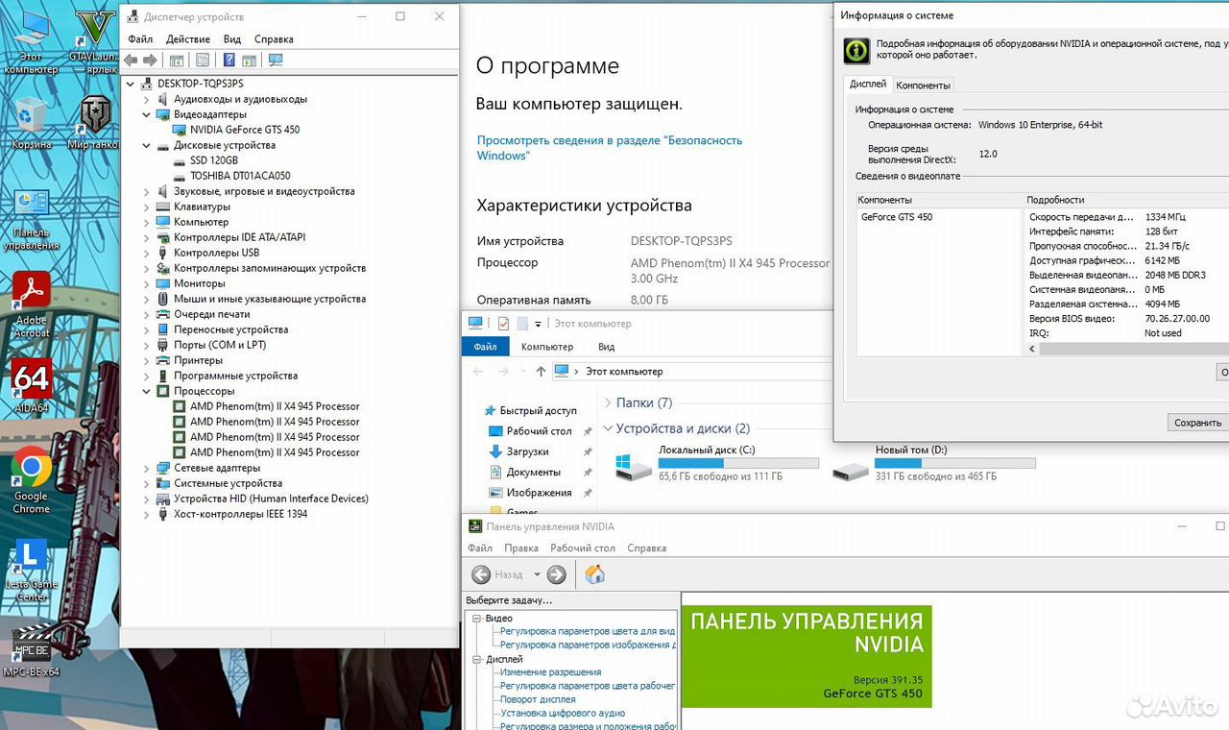Collapse Устройства и диски (2) group

pos(608,428)
